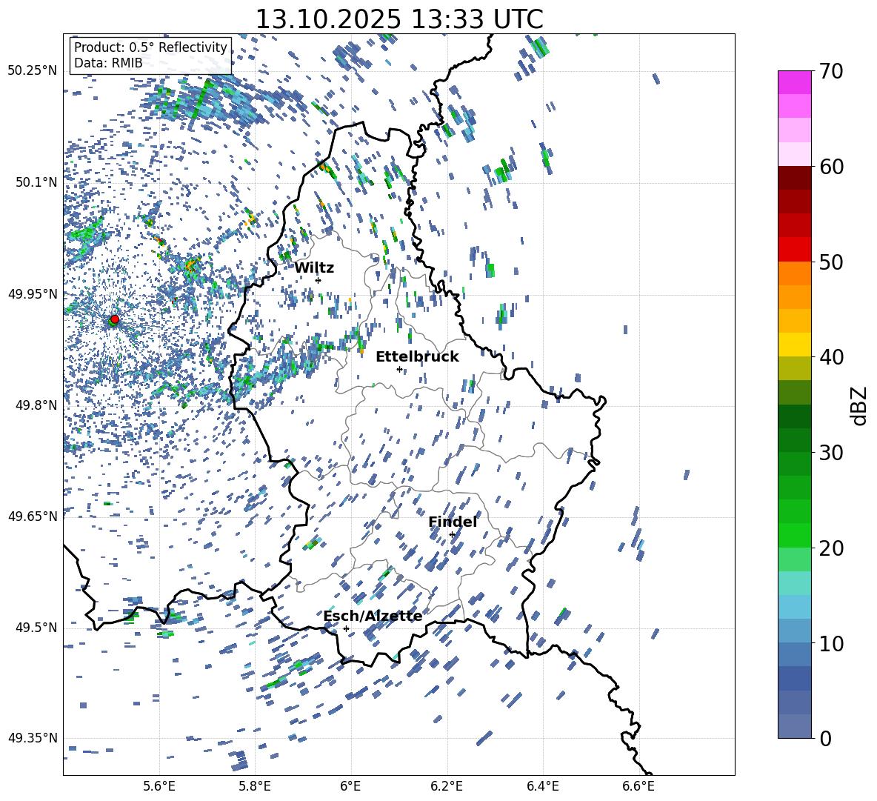This screenshot has height=801, width=877.
Task: Click the cross marker below Ettelbruck label
Action: pos(399,369)
